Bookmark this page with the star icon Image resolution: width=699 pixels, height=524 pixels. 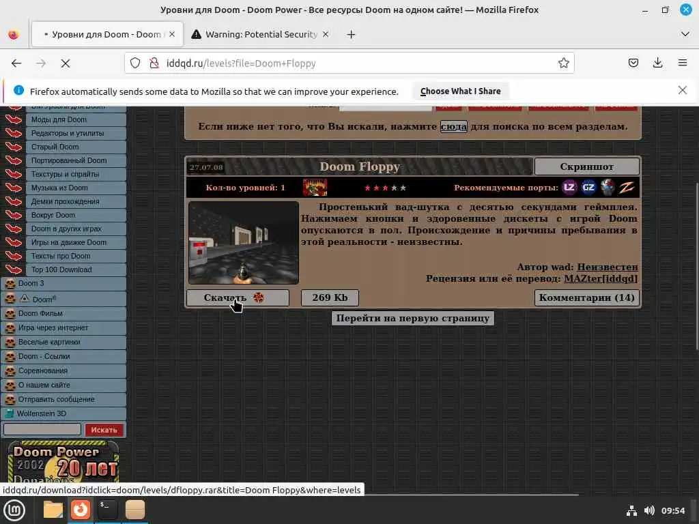point(563,63)
